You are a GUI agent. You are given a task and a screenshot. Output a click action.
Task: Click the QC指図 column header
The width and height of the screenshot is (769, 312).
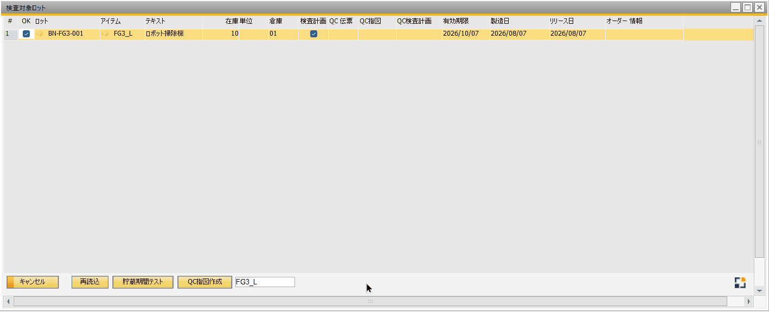(x=377, y=21)
